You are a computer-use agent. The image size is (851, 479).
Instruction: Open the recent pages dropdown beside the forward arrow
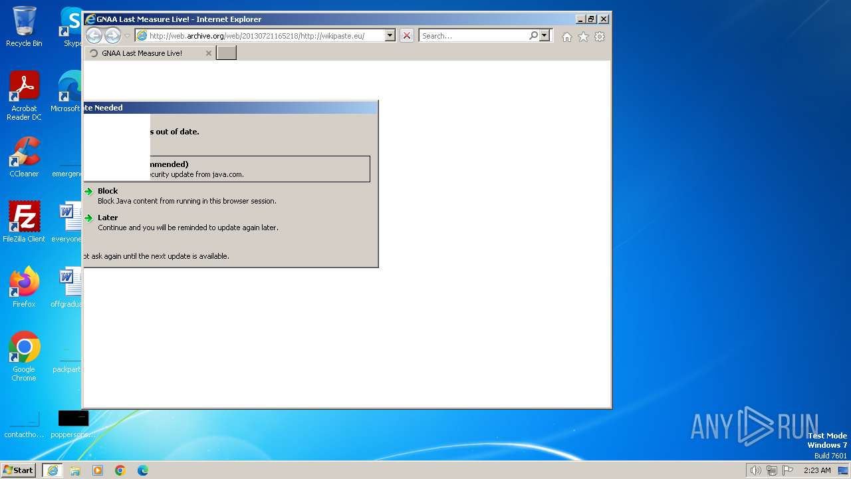[128, 36]
